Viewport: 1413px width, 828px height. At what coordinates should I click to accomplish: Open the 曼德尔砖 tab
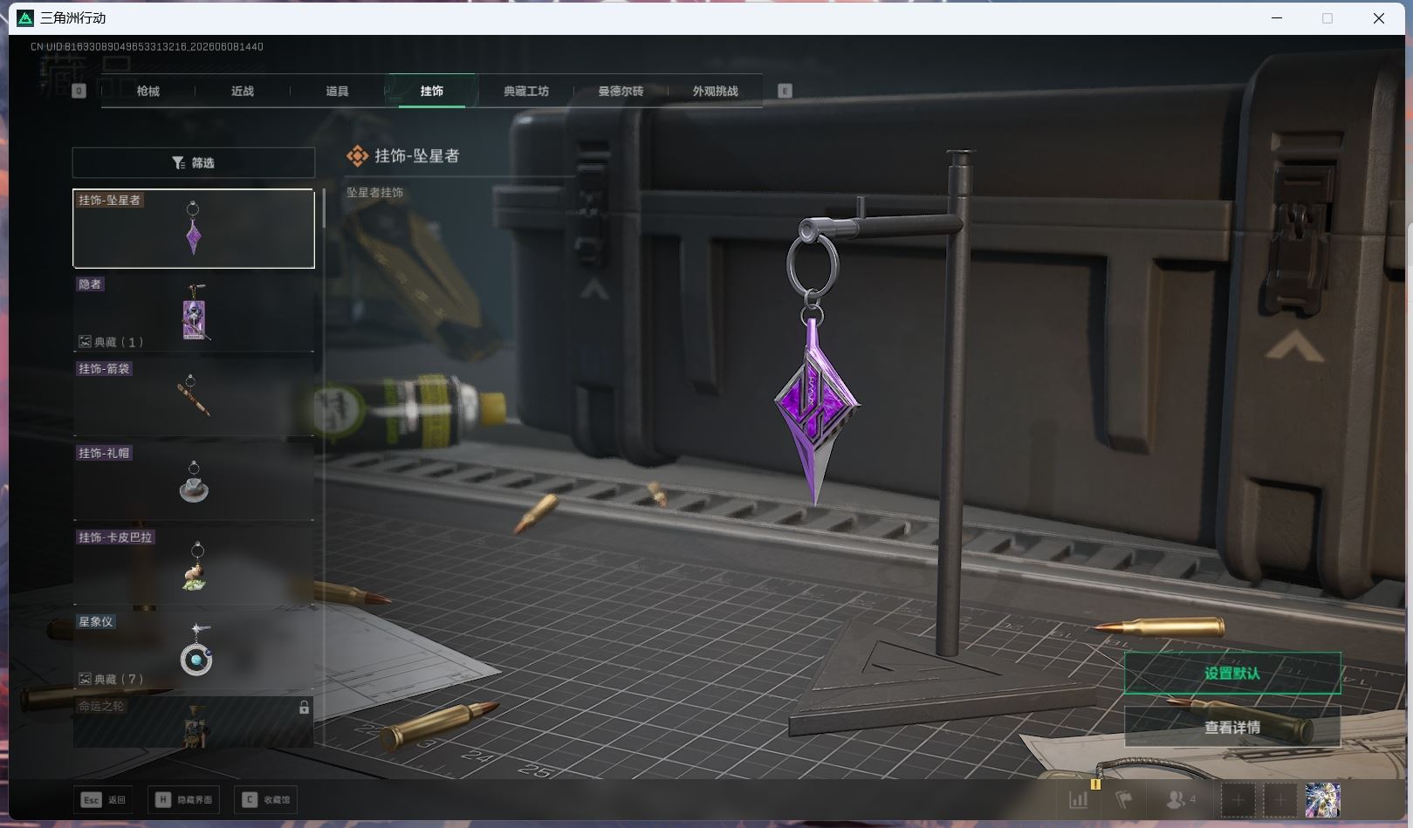coord(621,91)
